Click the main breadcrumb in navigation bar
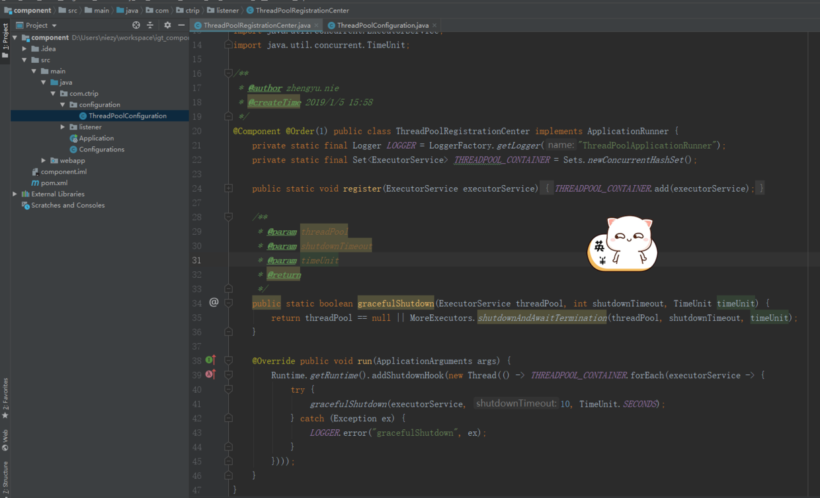 [x=97, y=11]
